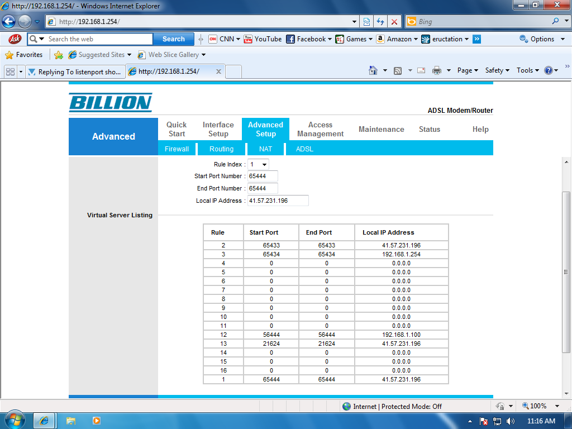Expand the Web Slice Gallery dropdown
Screen dimensions: 572x429
203,55
